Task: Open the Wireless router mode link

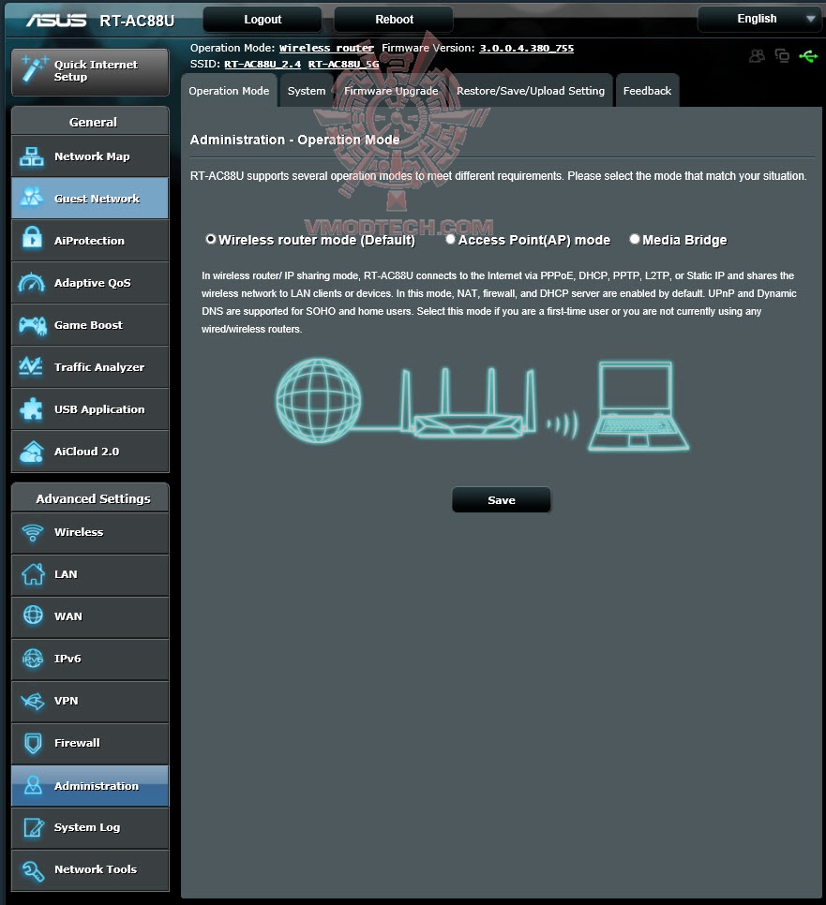Action: [326, 49]
